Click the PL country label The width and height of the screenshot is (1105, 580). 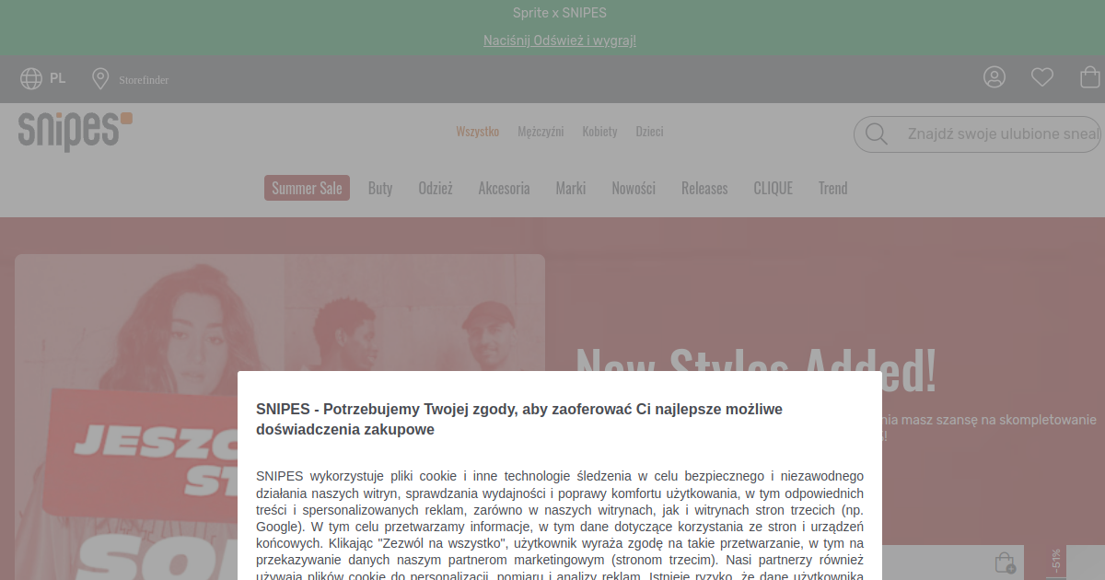coord(58,79)
